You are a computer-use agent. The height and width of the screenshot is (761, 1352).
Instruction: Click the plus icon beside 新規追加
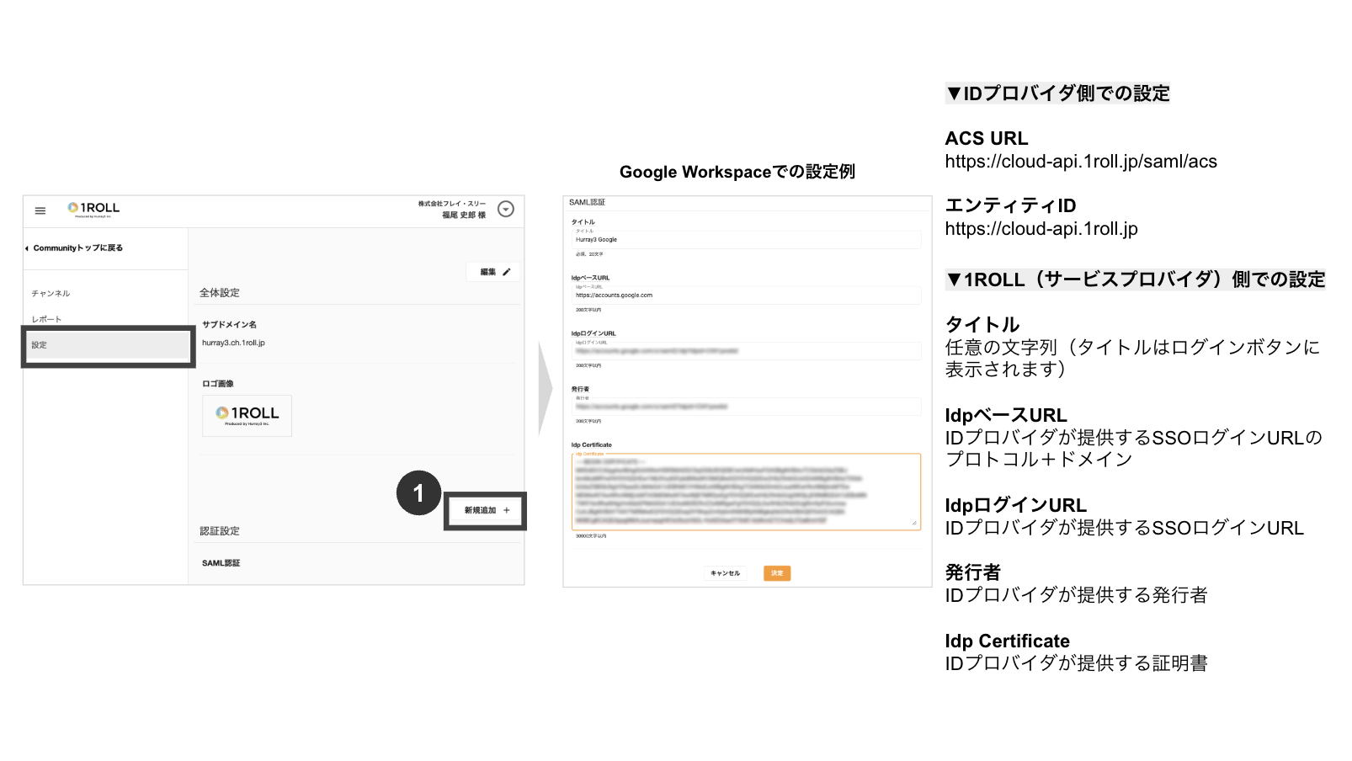(505, 510)
